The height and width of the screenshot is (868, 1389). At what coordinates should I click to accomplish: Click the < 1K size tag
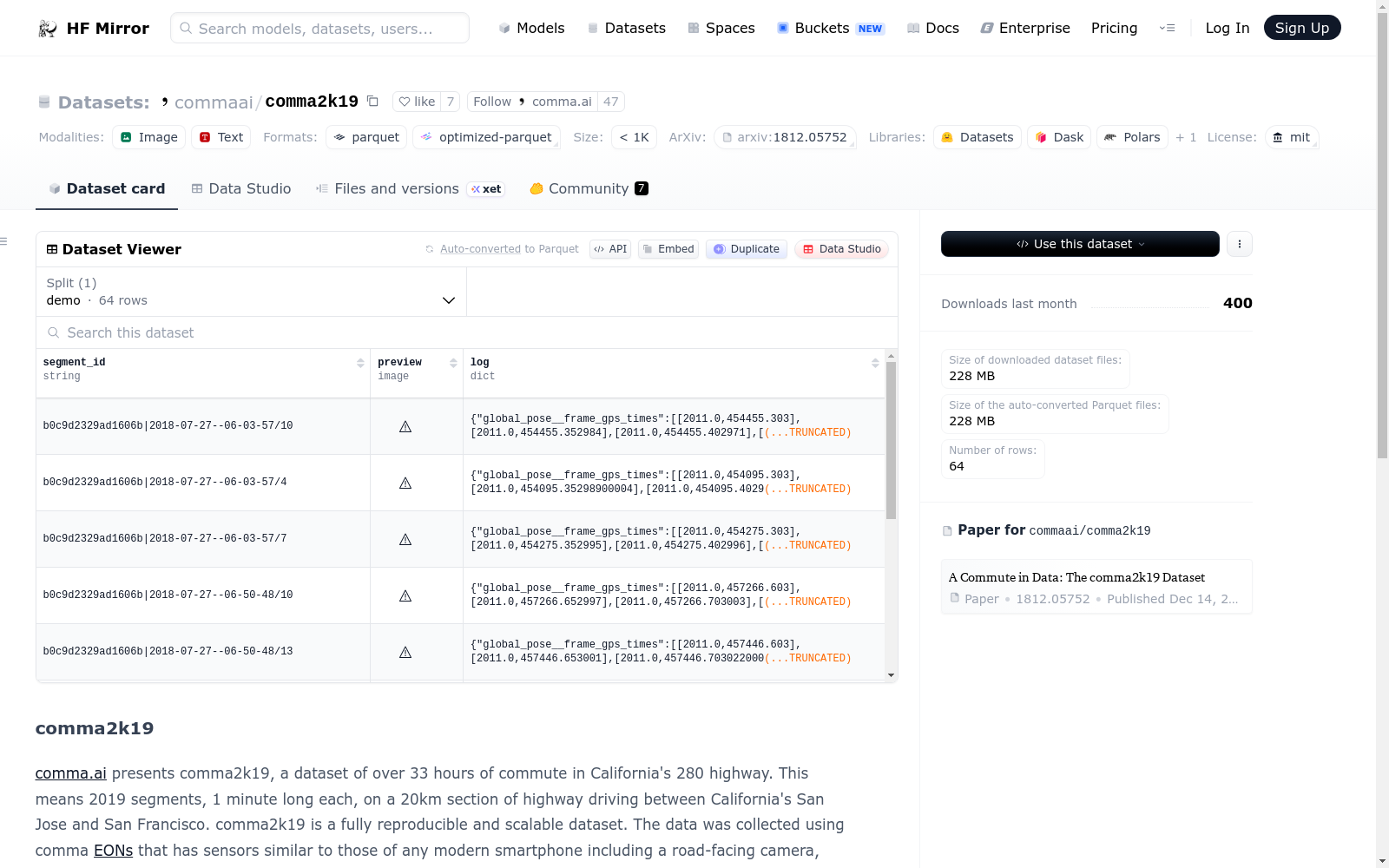[x=635, y=137]
